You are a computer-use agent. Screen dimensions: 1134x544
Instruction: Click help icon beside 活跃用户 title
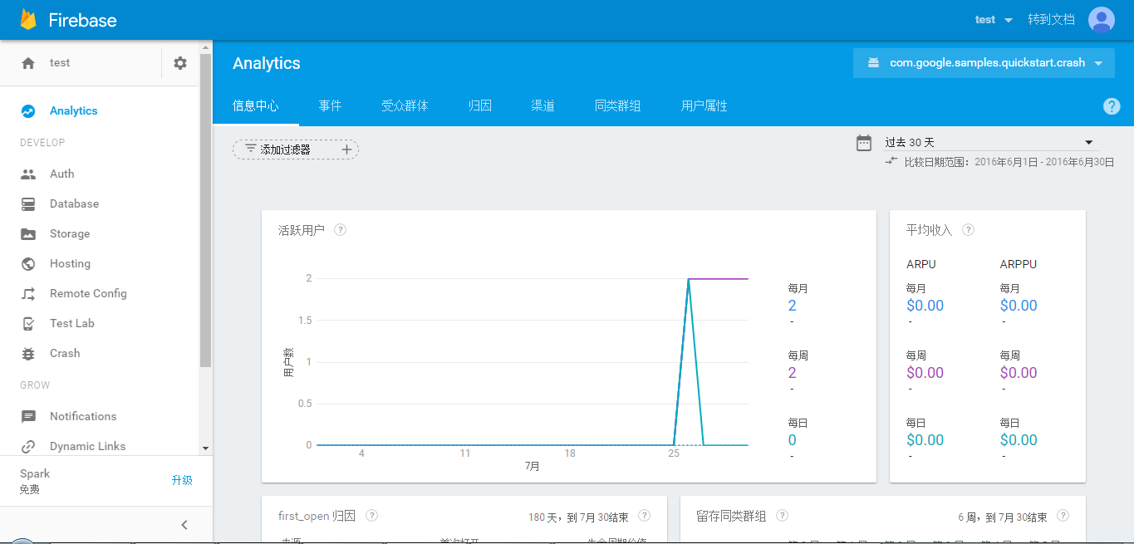coord(340,230)
